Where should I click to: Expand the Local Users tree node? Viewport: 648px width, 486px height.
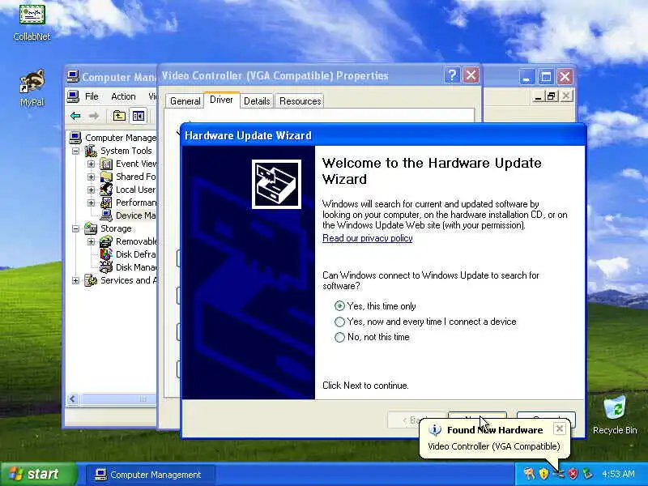91,190
